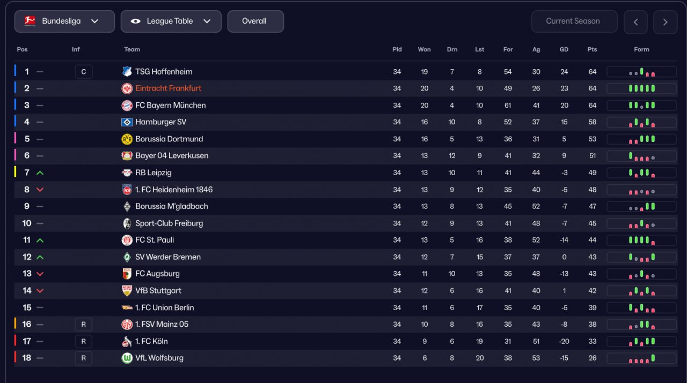The image size is (687, 383).
Task: Click the champions 'C' badge for Hoffenheim
Action: [x=84, y=72]
